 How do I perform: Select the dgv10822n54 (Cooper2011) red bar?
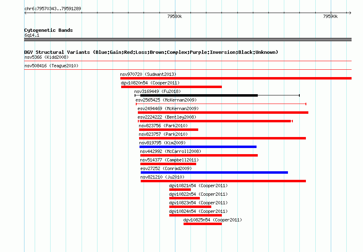(x=184, y=198)
